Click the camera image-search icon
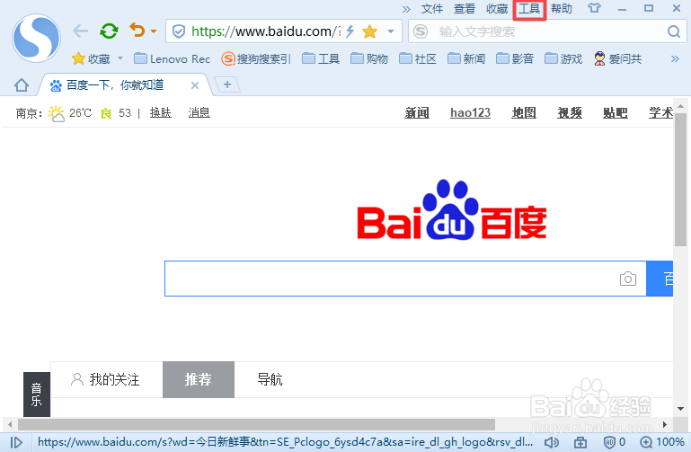The image size is (691, 452). [628, 279]
